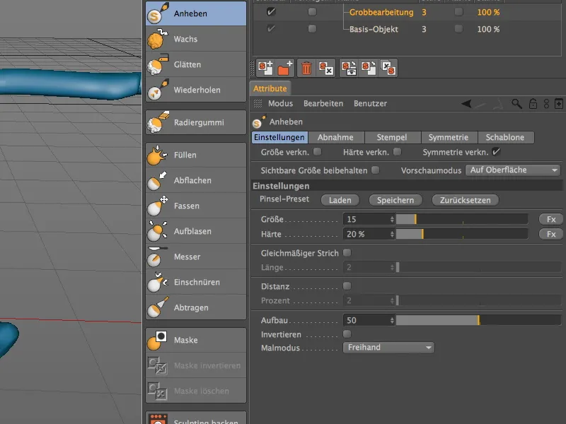Viewport: 566px width, 424px height.
Task: Switch to the Einstellungen tab
Action: point(279,137)
